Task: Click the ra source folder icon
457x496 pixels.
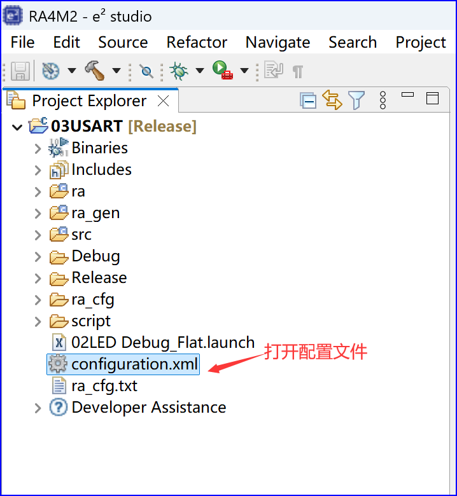Action: click(59, 191)
